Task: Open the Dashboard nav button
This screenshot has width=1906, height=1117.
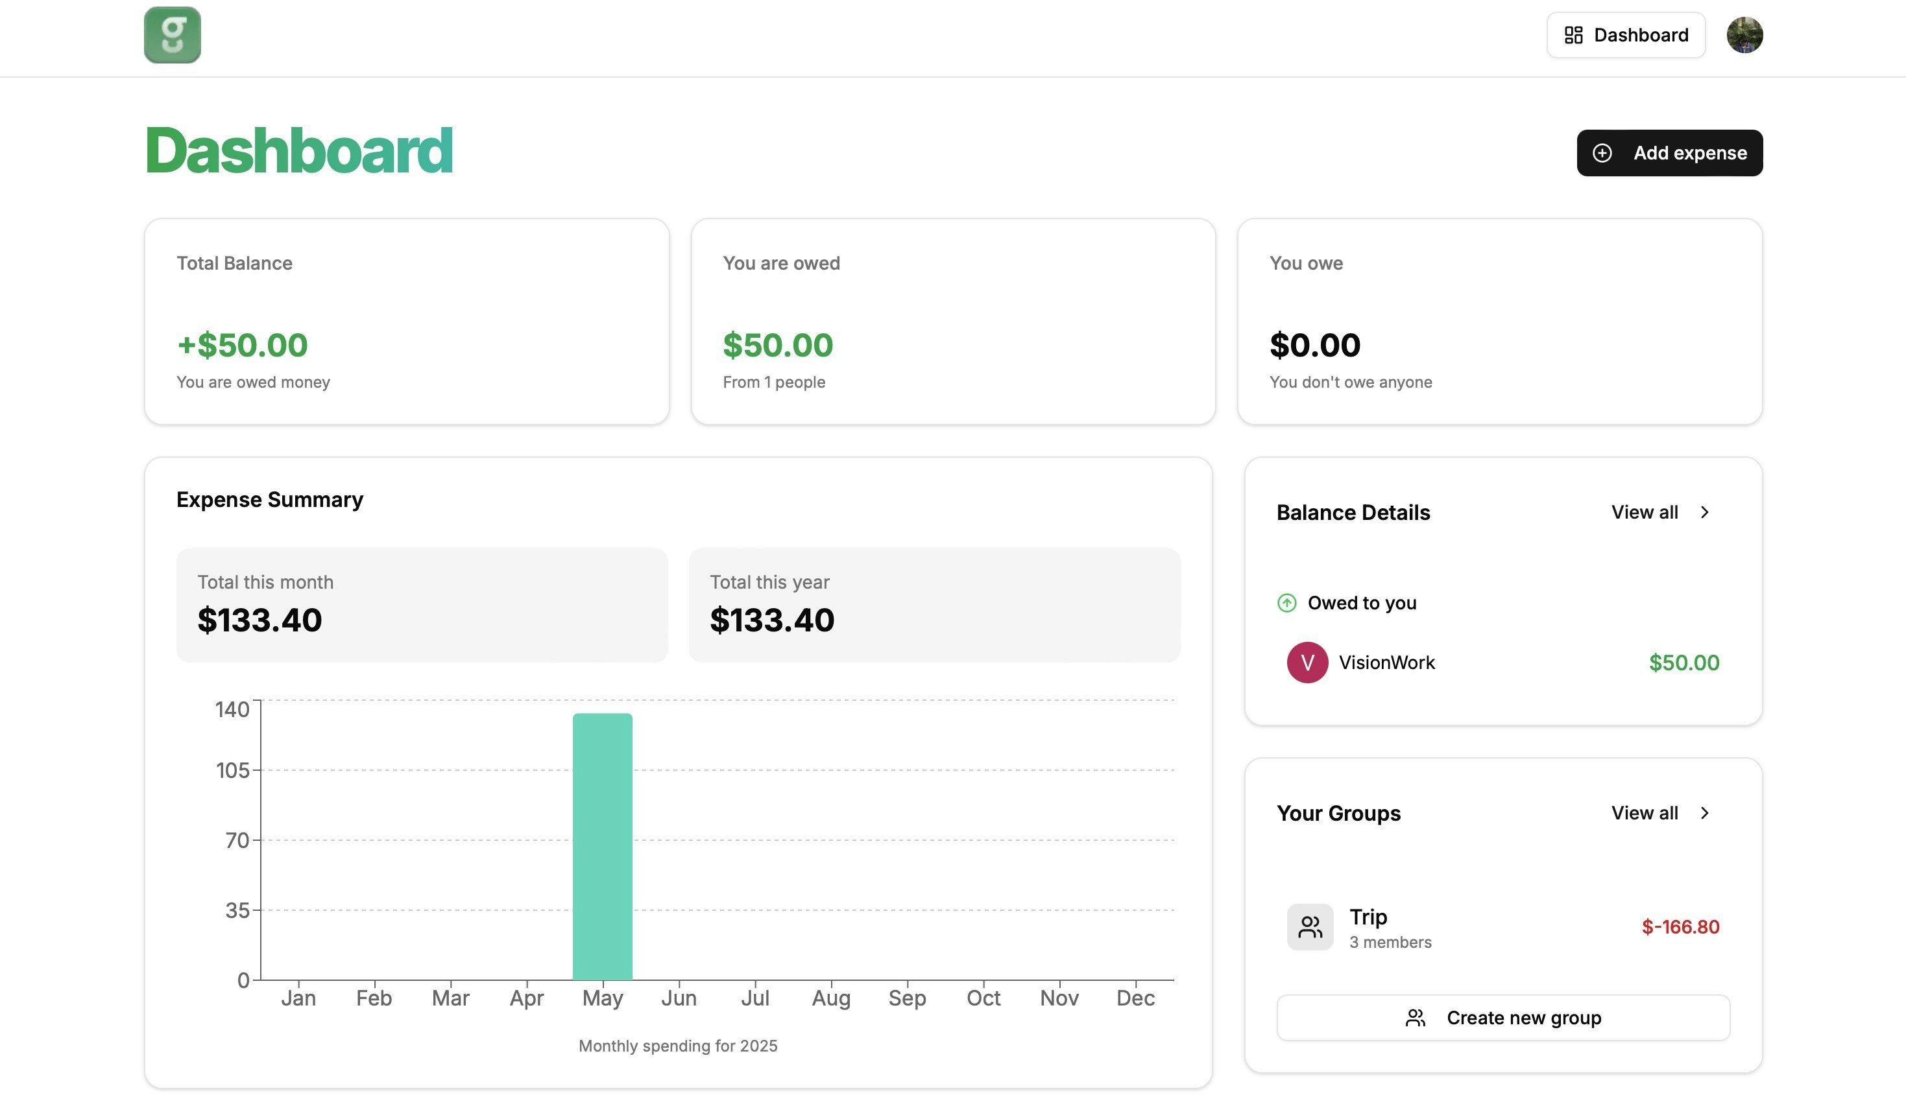Action: (1626, 35)
